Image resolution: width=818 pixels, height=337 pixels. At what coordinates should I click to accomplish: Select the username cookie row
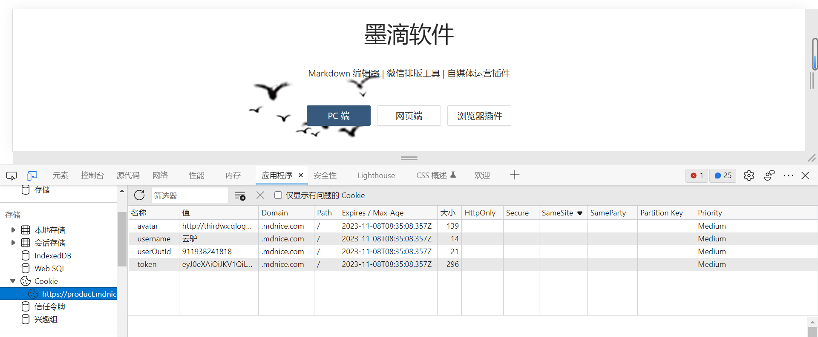[x=473, y=239]
